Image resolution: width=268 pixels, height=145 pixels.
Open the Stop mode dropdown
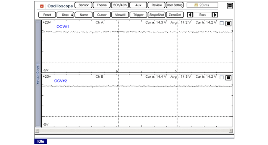[65, 15]
